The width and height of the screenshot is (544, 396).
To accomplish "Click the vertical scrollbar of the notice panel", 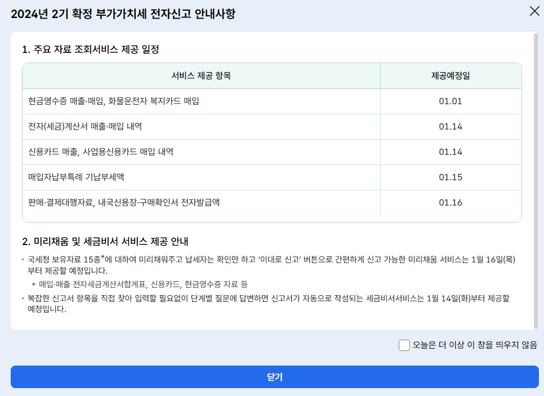I will pyautogui.click(x=536, y=180).
